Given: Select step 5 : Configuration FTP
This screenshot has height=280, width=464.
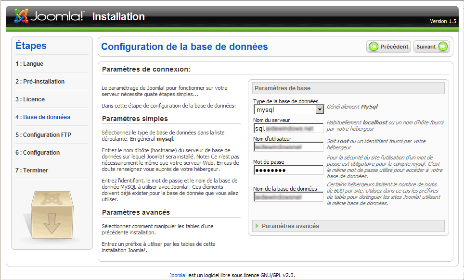Looking at the screenshot, I should coord(43,134).
